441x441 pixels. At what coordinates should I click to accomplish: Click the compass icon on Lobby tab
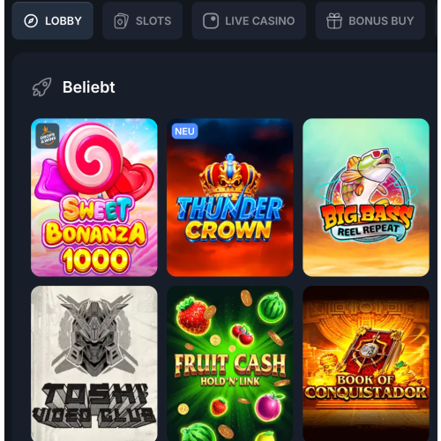pos(31,21)
